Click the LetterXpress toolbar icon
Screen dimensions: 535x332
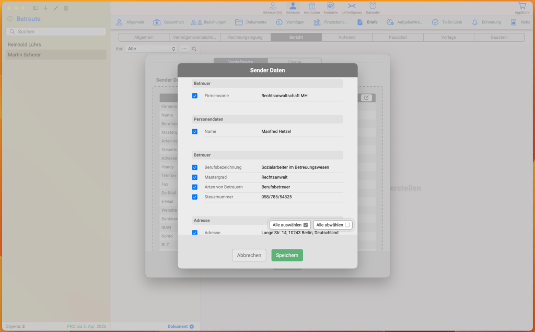click(x=352, y=7)
